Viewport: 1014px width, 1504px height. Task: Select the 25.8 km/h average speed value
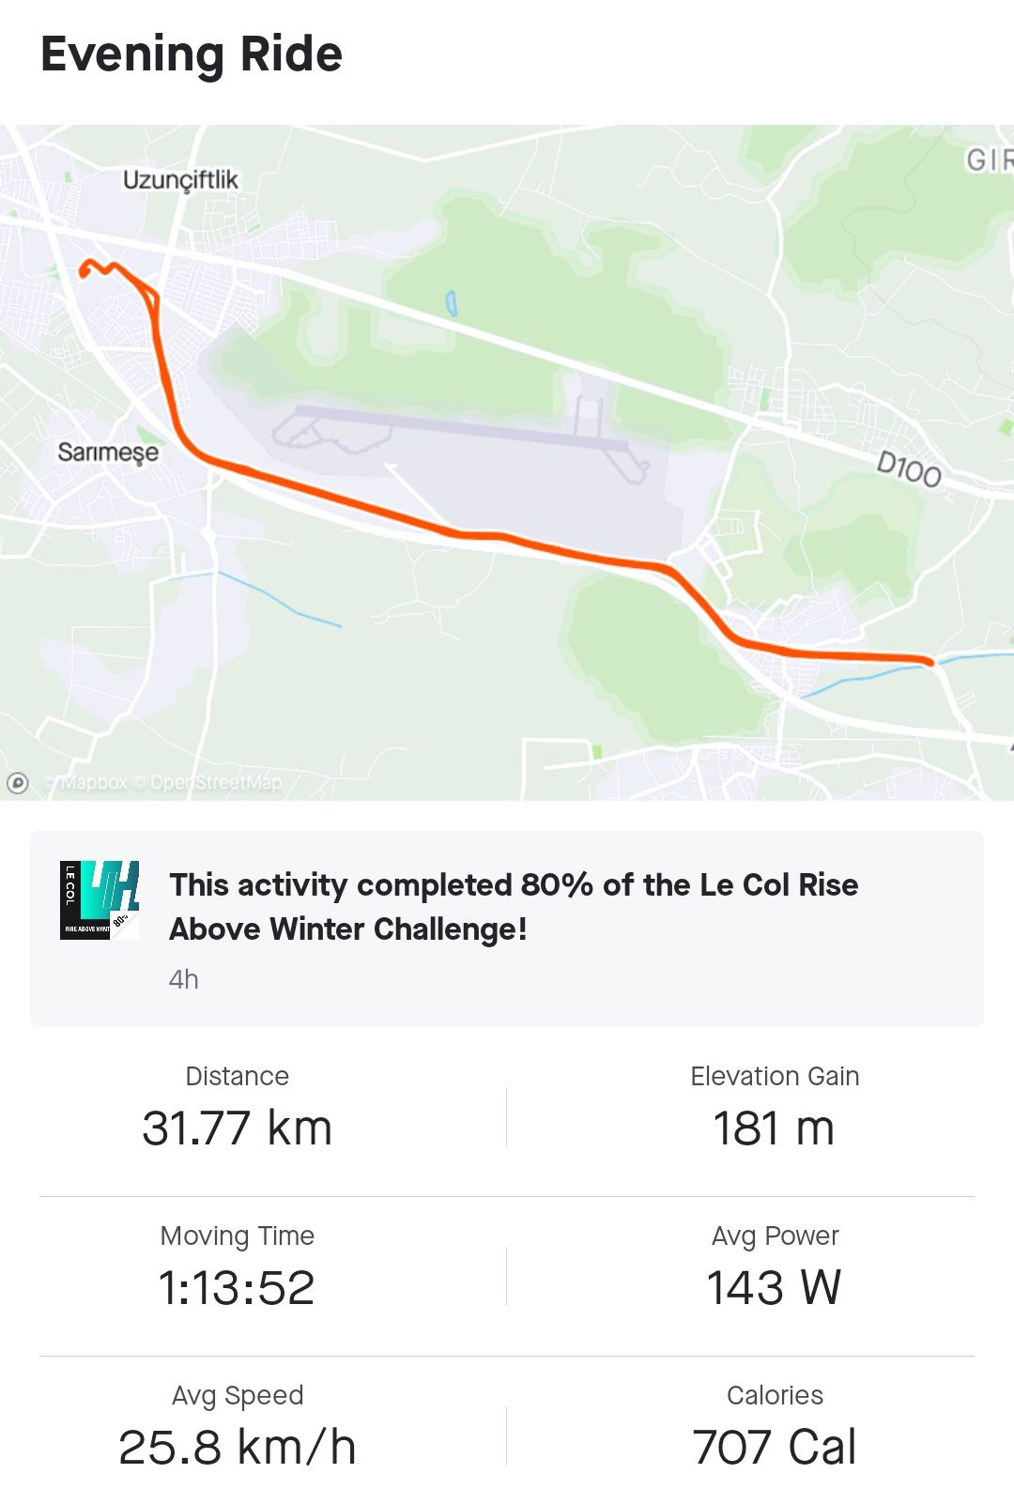238,1448
